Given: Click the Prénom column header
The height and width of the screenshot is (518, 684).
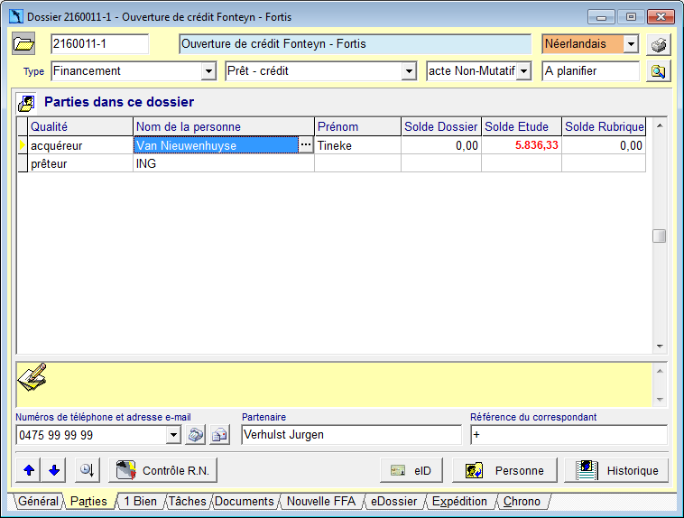Looking at the screenshot, I should [357, 126].
